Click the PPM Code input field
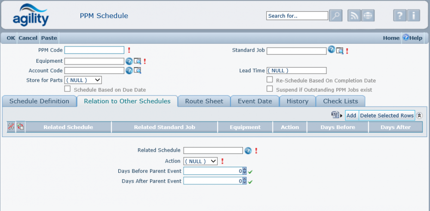This screenshot has width=430, height=211. (94, 50)
